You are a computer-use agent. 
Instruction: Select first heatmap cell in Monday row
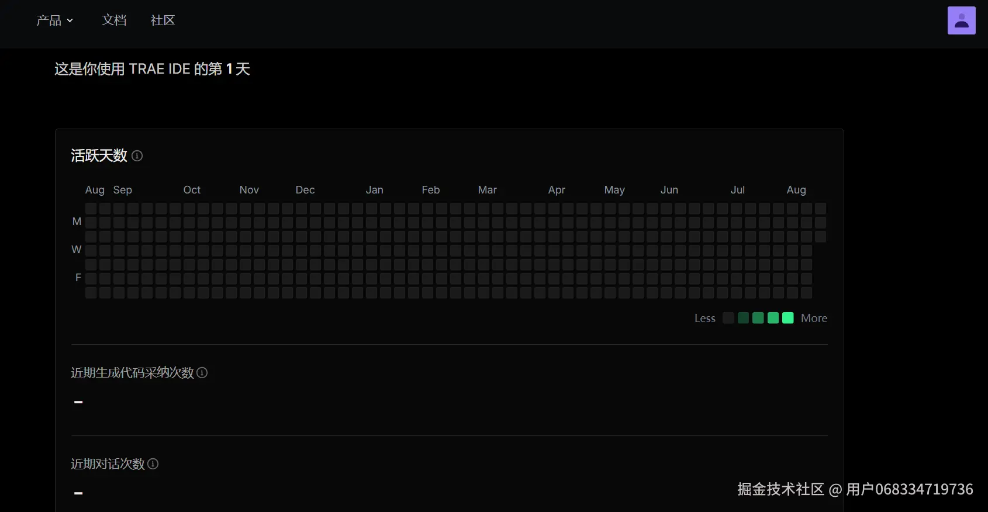[x=91, y=222]
